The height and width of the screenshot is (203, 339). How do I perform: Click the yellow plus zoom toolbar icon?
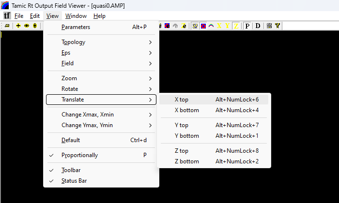(x=18, y=26)
